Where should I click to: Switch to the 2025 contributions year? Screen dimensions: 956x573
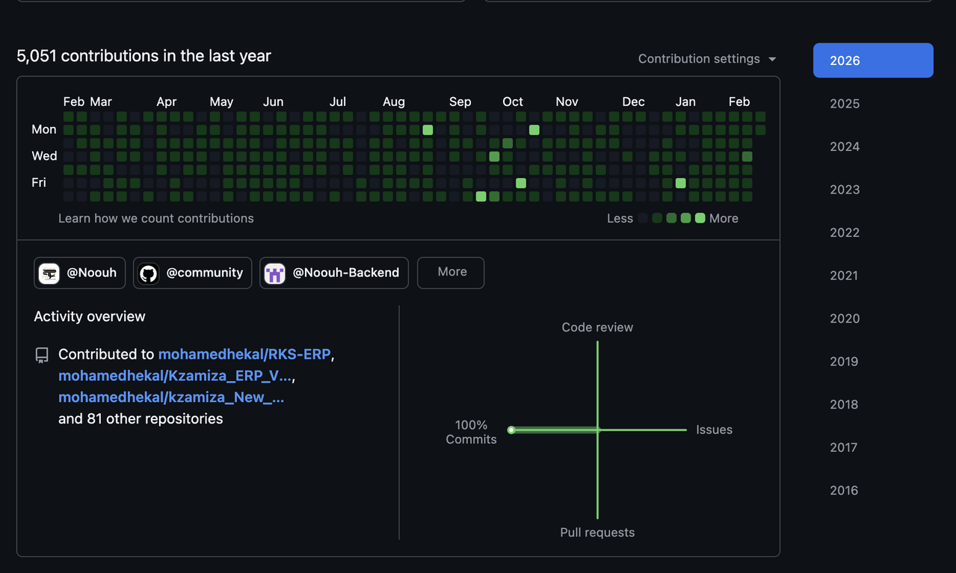click(844, 103)
